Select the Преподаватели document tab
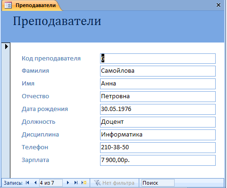 point(32,5)
